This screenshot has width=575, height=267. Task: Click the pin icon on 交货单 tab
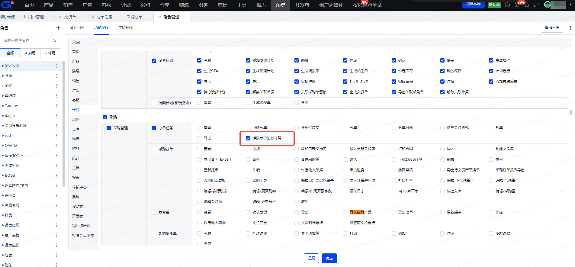tap(61, 17)
